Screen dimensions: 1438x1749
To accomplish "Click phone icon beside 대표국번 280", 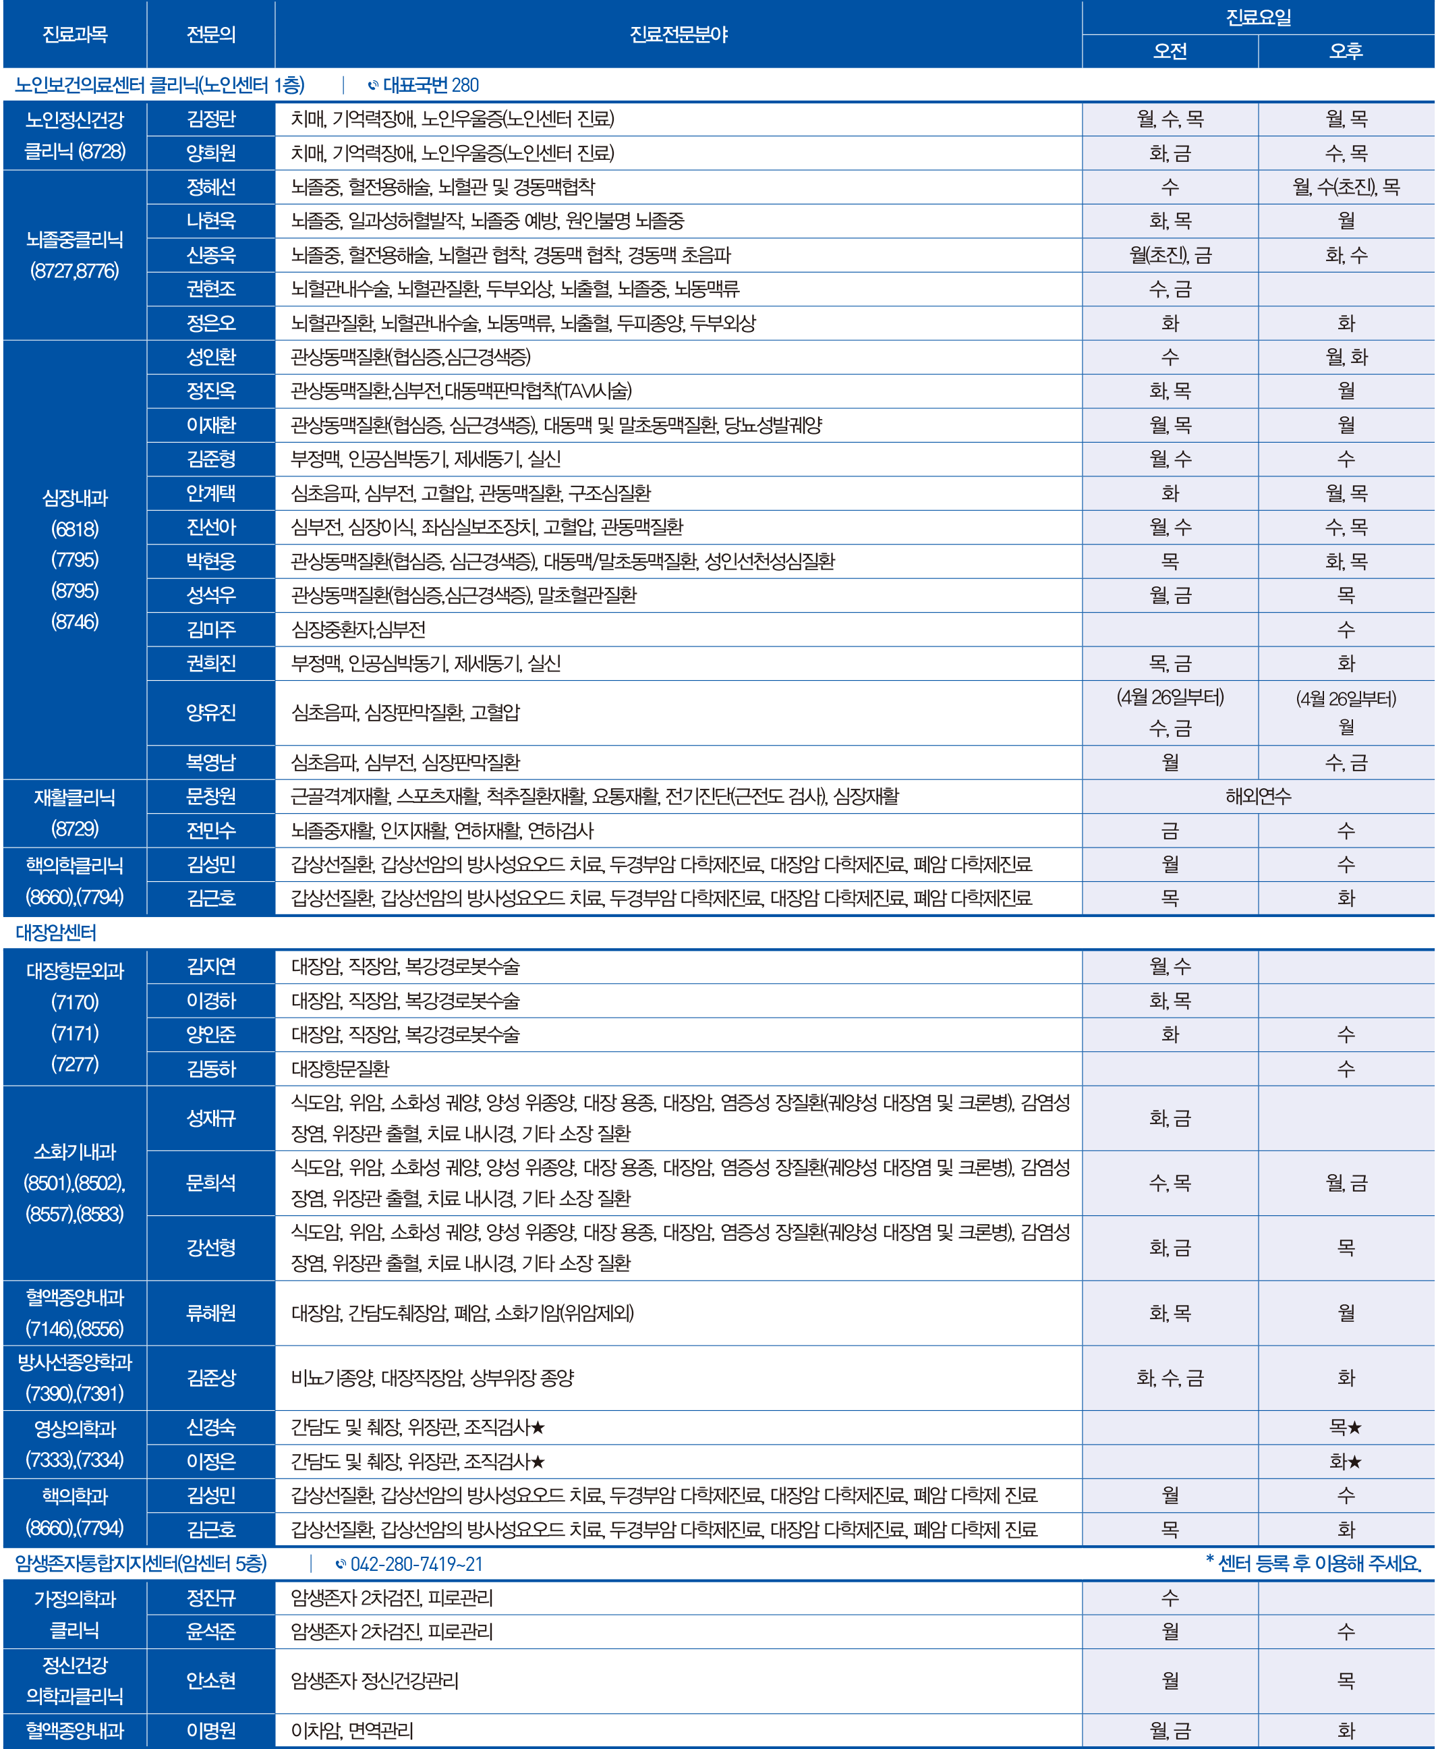I will (373, 85).
